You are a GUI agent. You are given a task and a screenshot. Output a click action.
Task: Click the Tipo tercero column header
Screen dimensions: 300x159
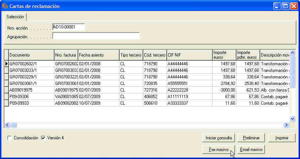pos(131,55)
